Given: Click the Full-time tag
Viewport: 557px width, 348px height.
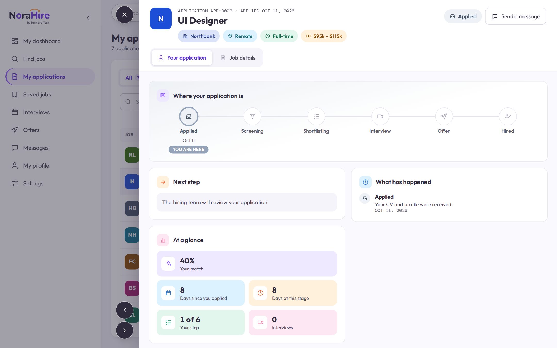Looking at the screenshot, I should click(x=279, y=36).
